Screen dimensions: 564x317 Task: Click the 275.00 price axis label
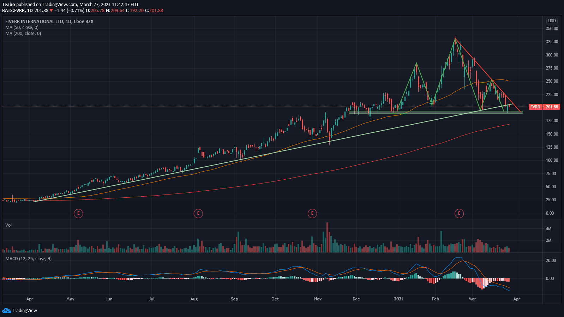click(x=552, y=68)
